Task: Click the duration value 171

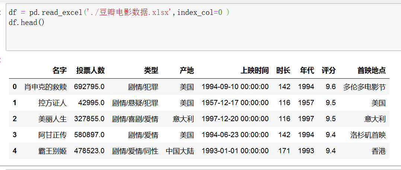Action: [x=284, y=151]
